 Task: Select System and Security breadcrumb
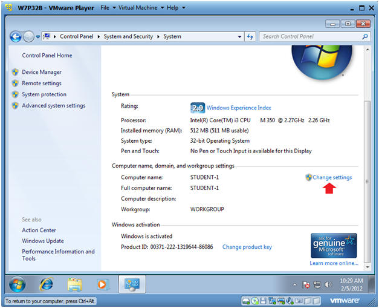click(x=128, y=36)
